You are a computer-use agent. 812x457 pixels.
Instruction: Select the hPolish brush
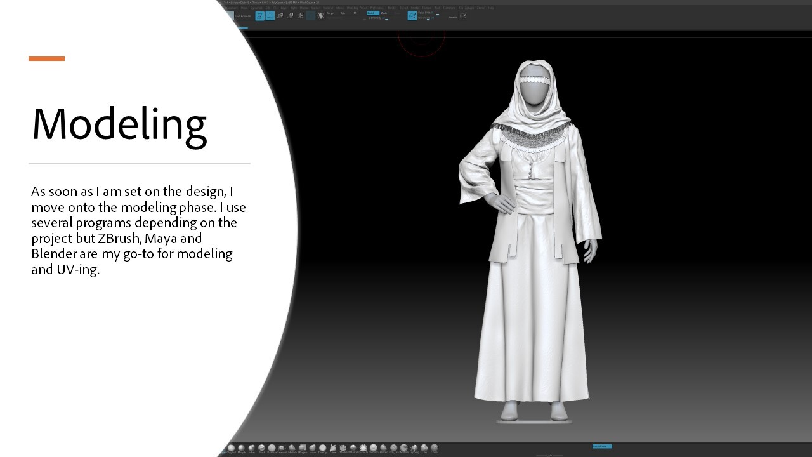(292, 447)
